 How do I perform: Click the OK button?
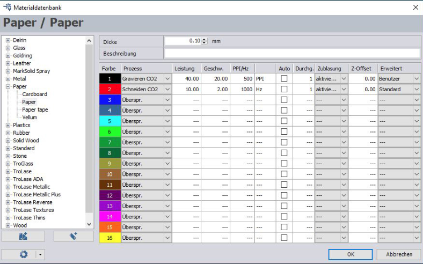(351, 254)
